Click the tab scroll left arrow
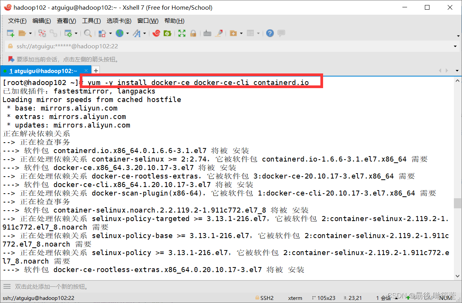Image resolution: width=462 pixels, height=303 pixels. pos(440,71)
